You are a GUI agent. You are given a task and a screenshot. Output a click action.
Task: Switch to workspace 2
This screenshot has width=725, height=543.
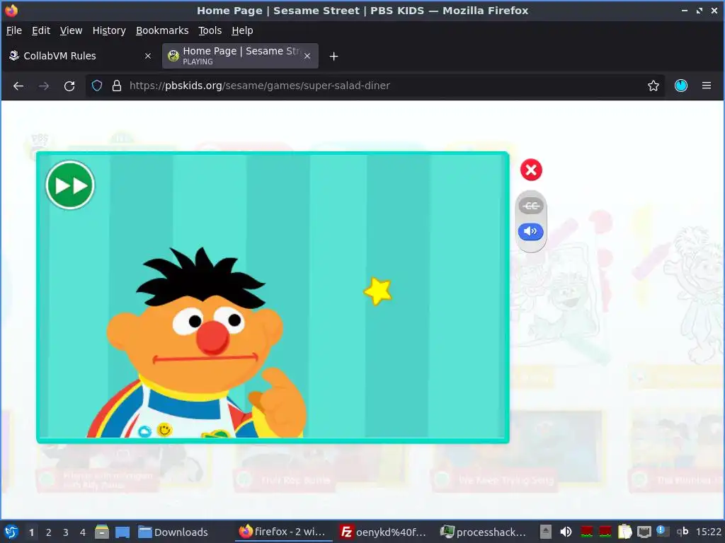pos(49,532)
